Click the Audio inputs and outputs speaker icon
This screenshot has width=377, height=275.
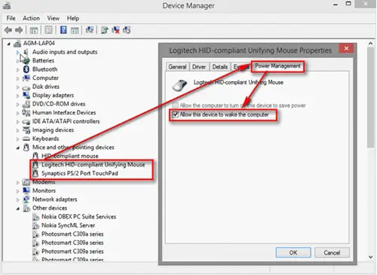pos(26,52)
